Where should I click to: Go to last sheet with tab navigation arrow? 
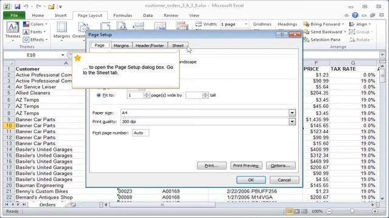24,205
